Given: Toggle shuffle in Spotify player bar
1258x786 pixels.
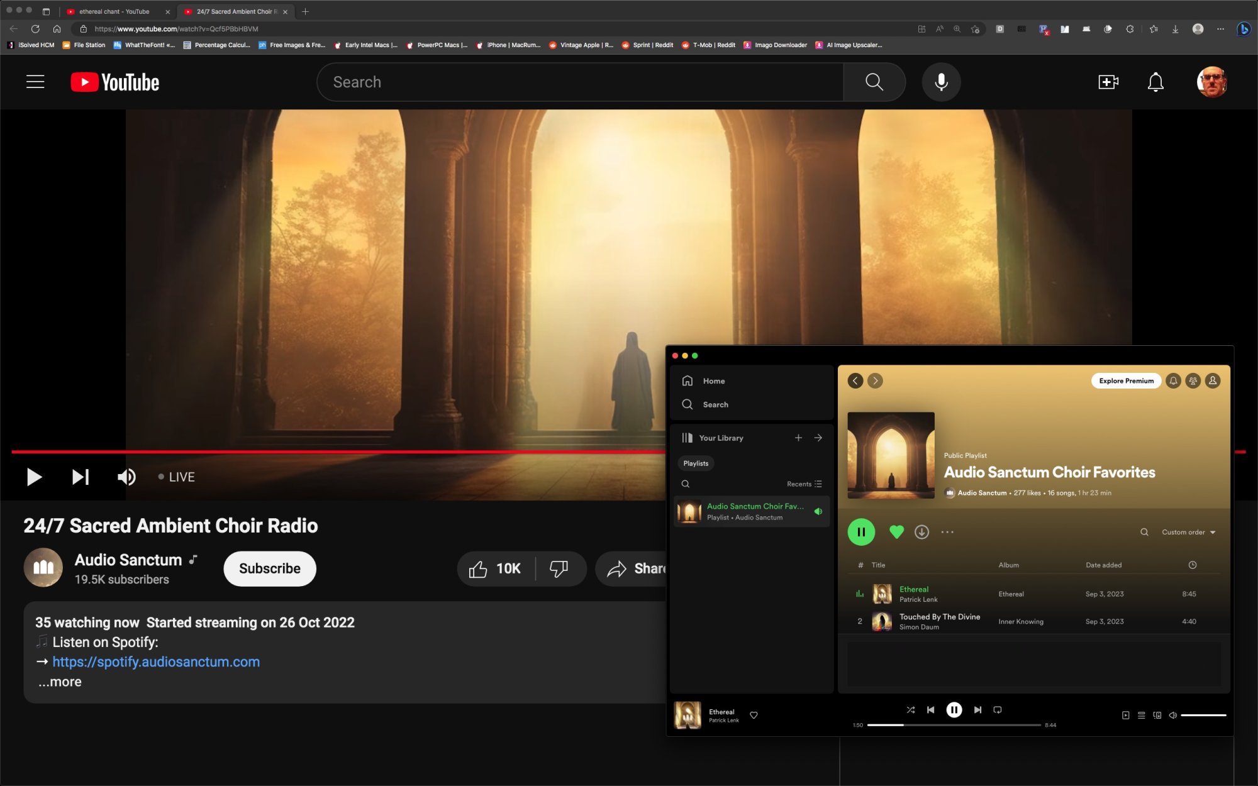Looking at the screenshot, I should (x=910, y=710).
